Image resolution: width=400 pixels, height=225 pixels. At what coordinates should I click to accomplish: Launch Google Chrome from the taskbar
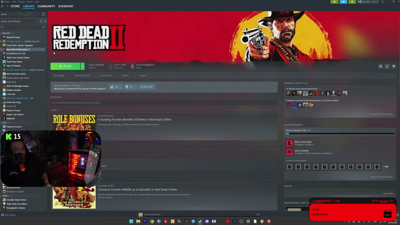point(152,222)
